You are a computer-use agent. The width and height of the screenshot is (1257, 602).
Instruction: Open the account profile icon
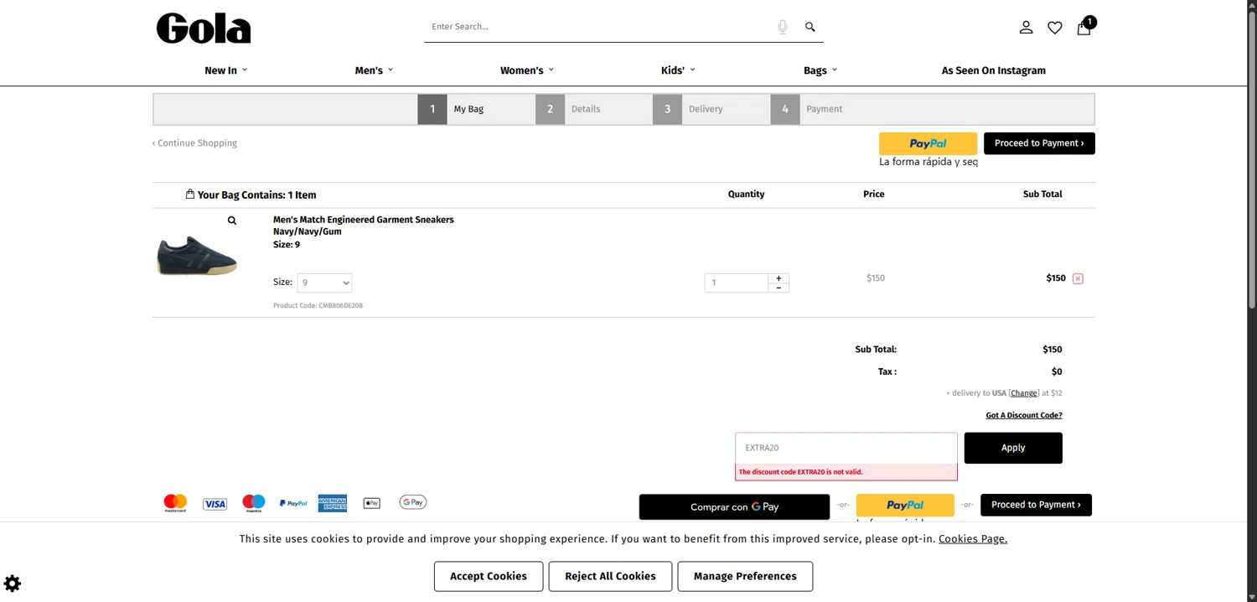(1026, 28)
